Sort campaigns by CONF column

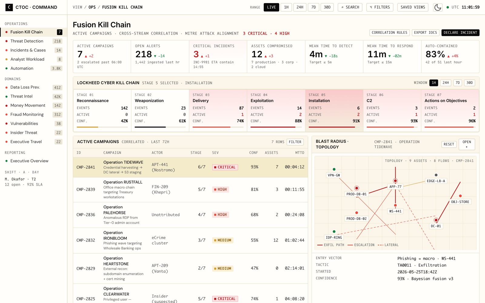pos(253,153)
